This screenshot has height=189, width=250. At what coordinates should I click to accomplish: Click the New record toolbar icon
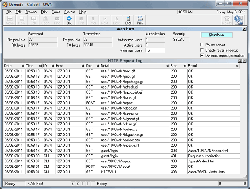(22, 20)
